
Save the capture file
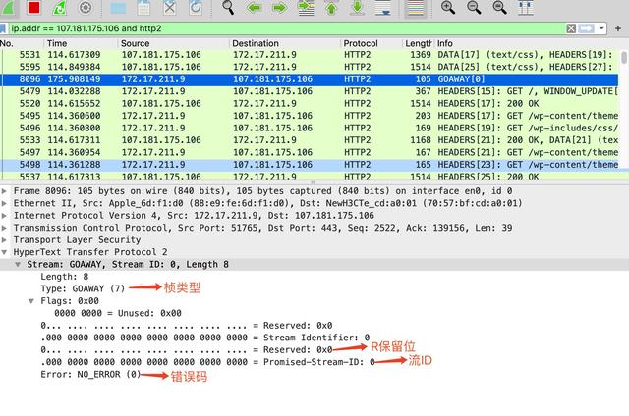[x=143, y=7]
